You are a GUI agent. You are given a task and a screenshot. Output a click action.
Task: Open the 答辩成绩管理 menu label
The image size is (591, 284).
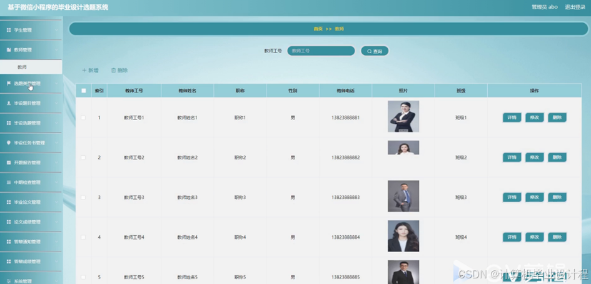tap(27, 261)
